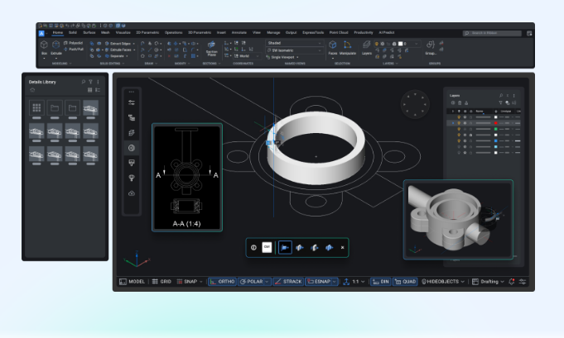Click the blue layer color swatch
This screenshot has width=564, height=338.
[x=495, y=140]
